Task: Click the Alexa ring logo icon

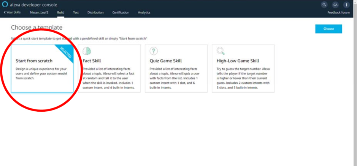Action: tap(5, 4)
